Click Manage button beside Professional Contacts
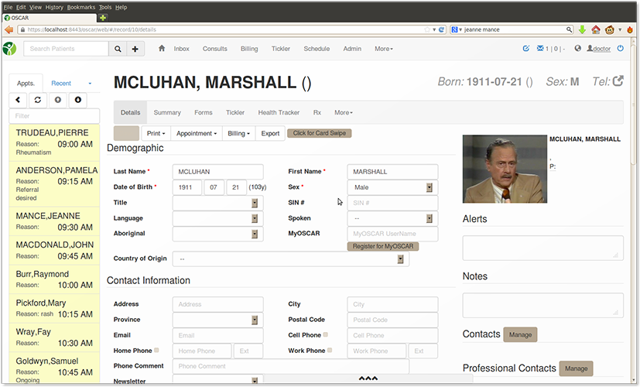This screenshot has height=387, width=640. tap(576, 368)
